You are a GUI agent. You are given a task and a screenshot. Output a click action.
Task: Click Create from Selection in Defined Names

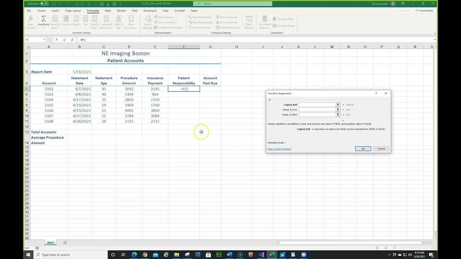coord(168,28)
